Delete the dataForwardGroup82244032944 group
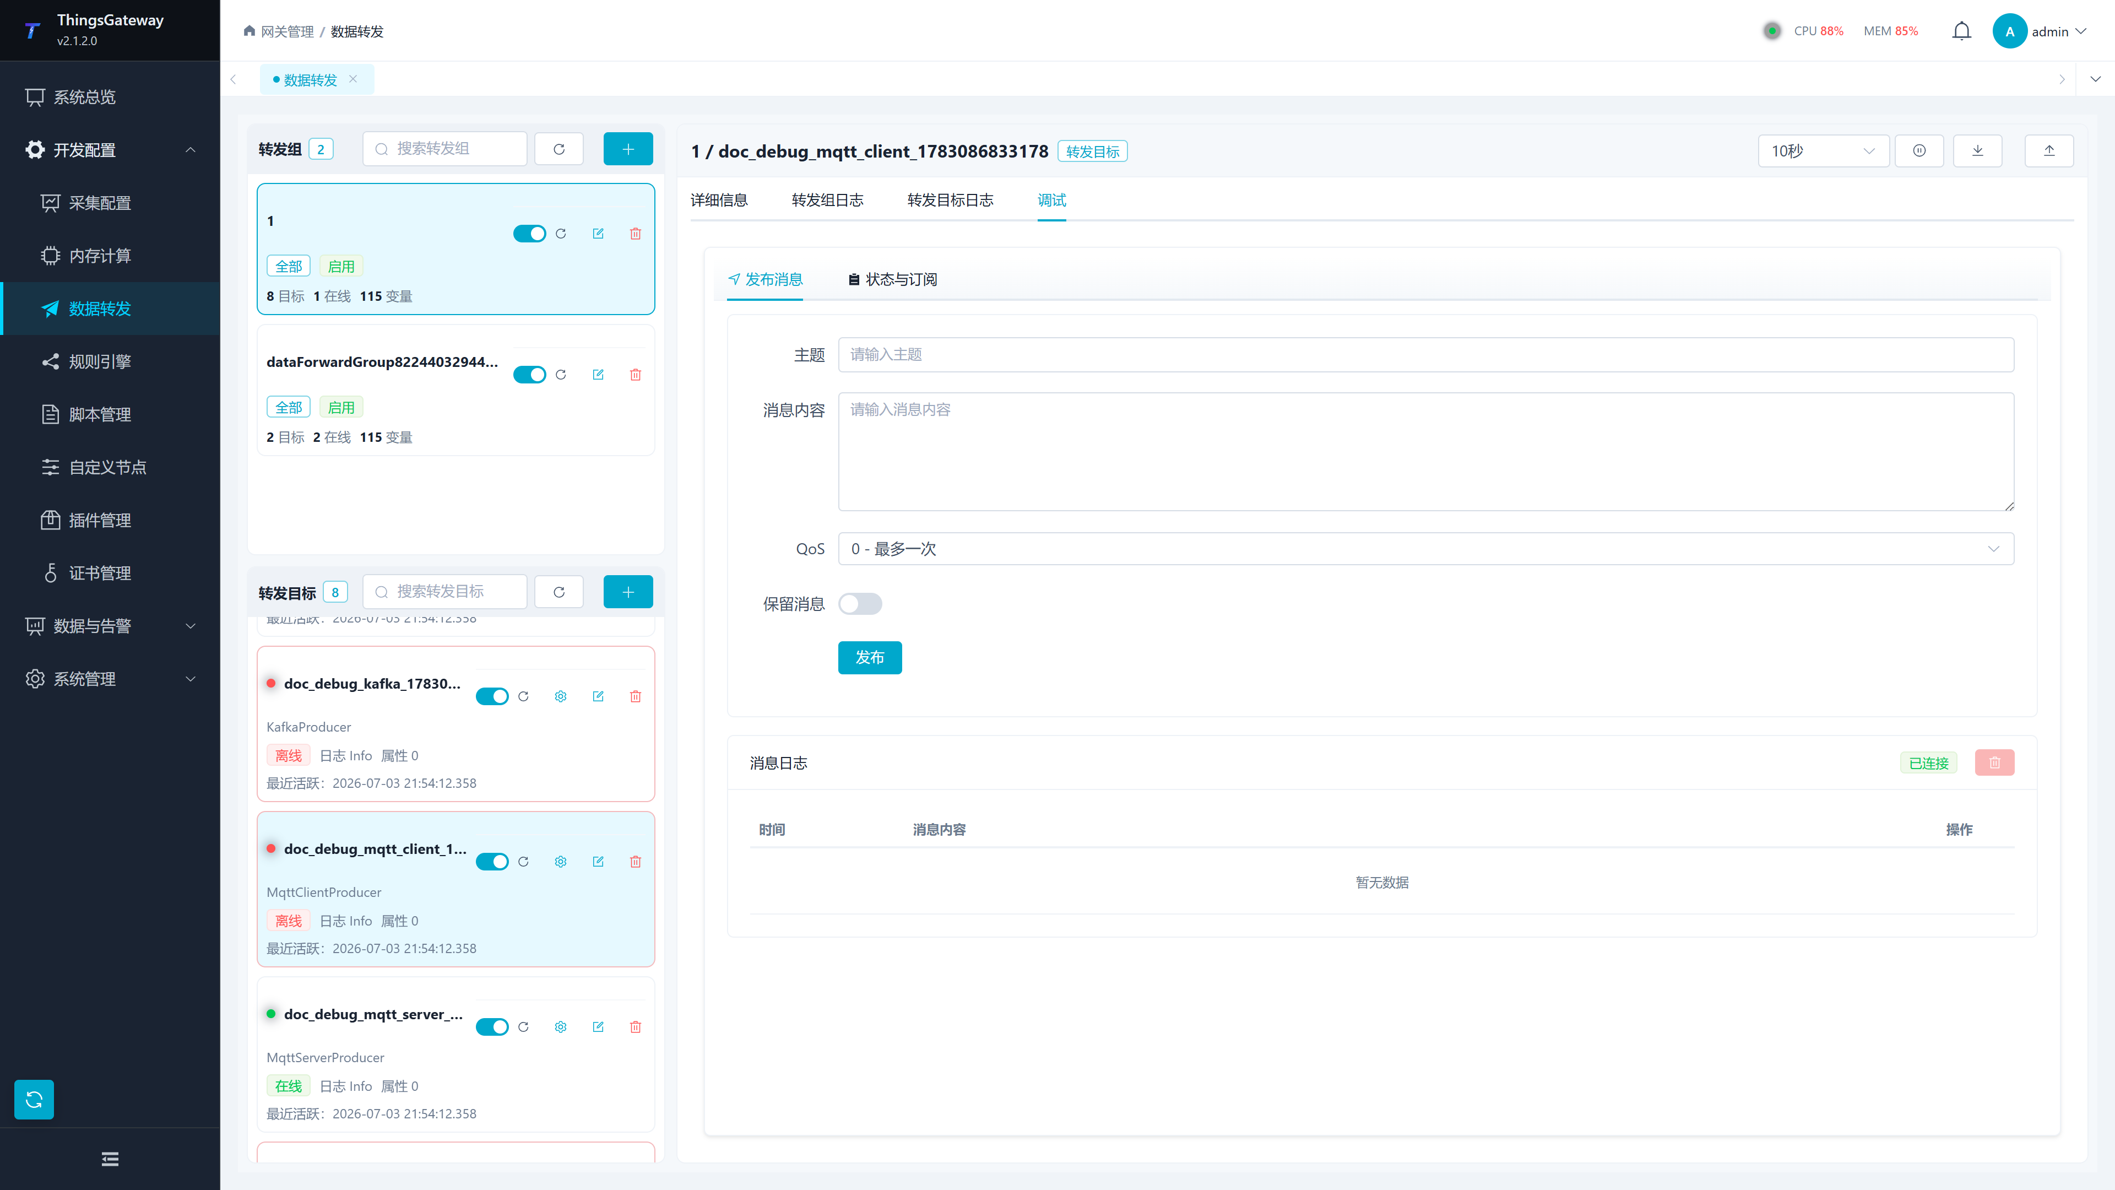The image size is (2115, 1190). pyautogui.click(x=636, y=375)
